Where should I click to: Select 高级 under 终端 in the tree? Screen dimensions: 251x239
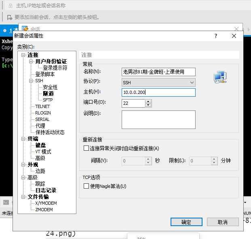[x=40, y=158]
